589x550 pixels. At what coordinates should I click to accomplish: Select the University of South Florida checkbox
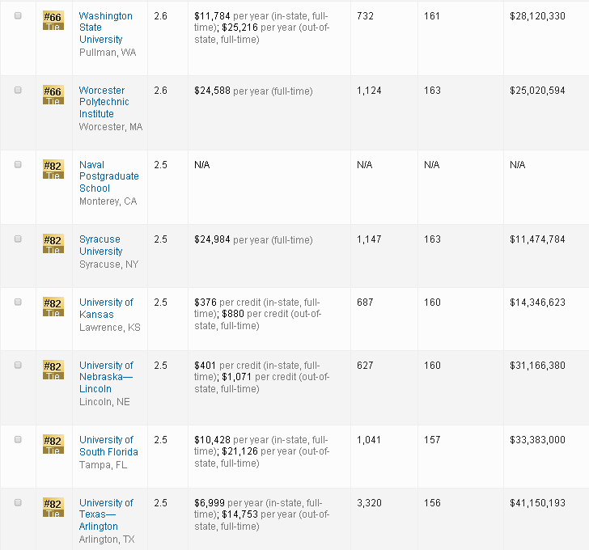[x=19, y=440]
